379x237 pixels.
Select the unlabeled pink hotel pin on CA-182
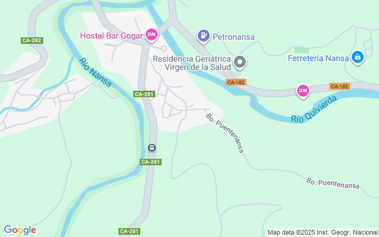303,91
